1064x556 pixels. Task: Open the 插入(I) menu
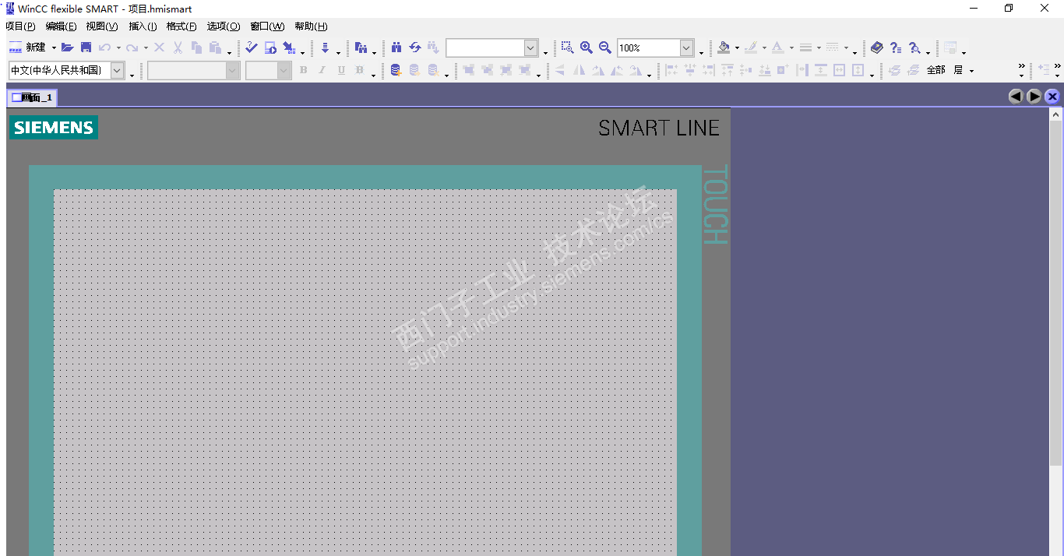pyautogui.click(x=143, y=26)
